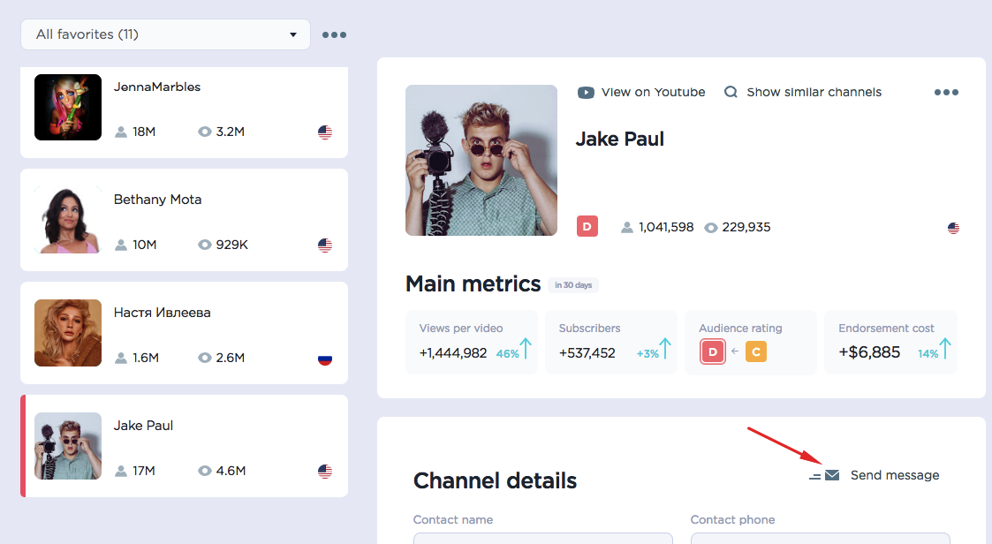
Task: Select Jake Paul avatar in favorites list
Action: (68, 446)
